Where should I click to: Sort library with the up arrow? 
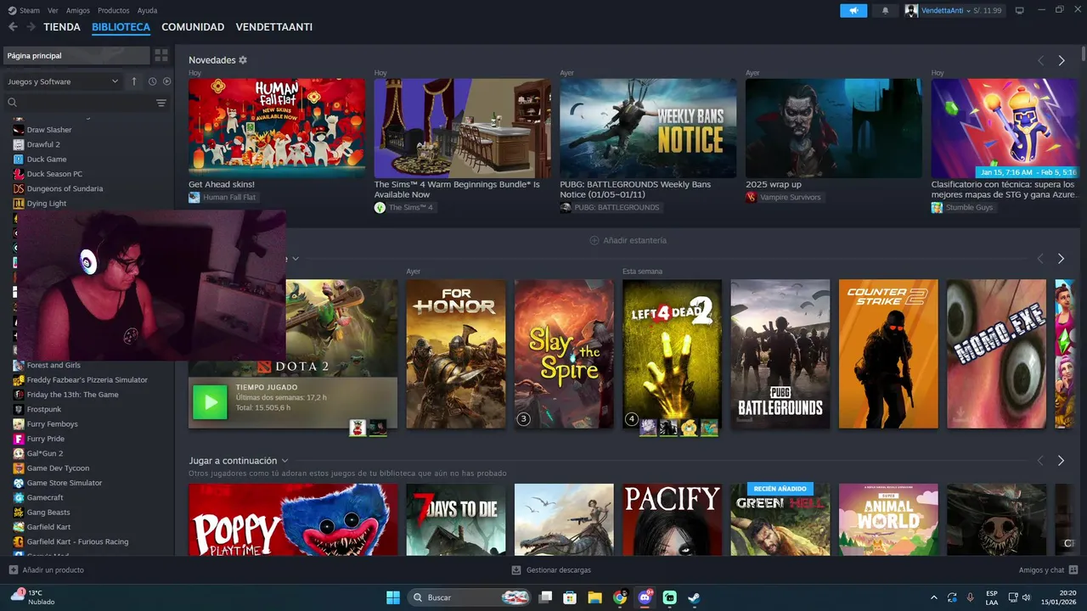[x=133, y=81]
